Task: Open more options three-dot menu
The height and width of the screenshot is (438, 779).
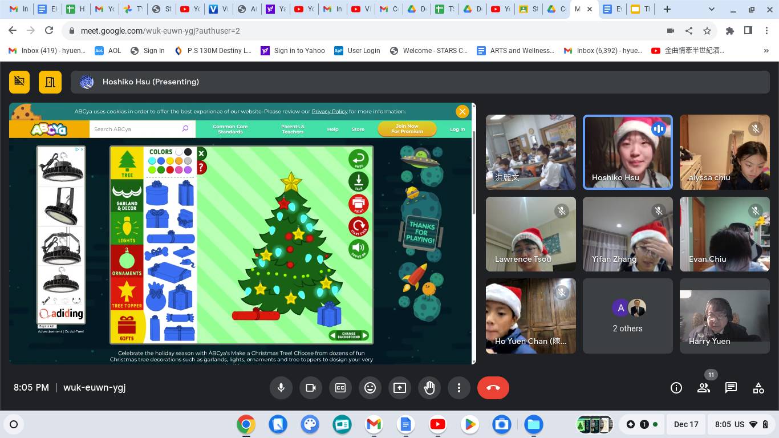Action: pyautogui.click(x=459, y=388)
